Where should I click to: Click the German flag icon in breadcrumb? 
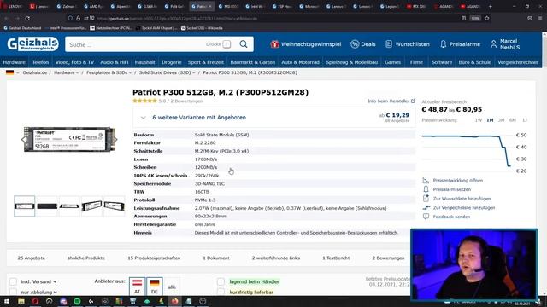[9, 72]
